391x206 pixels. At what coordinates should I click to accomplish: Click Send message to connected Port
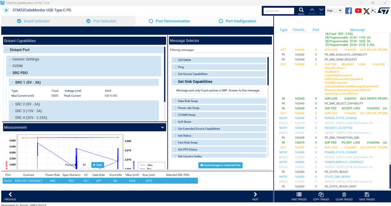pyautogui.click(x=220, y=165)
